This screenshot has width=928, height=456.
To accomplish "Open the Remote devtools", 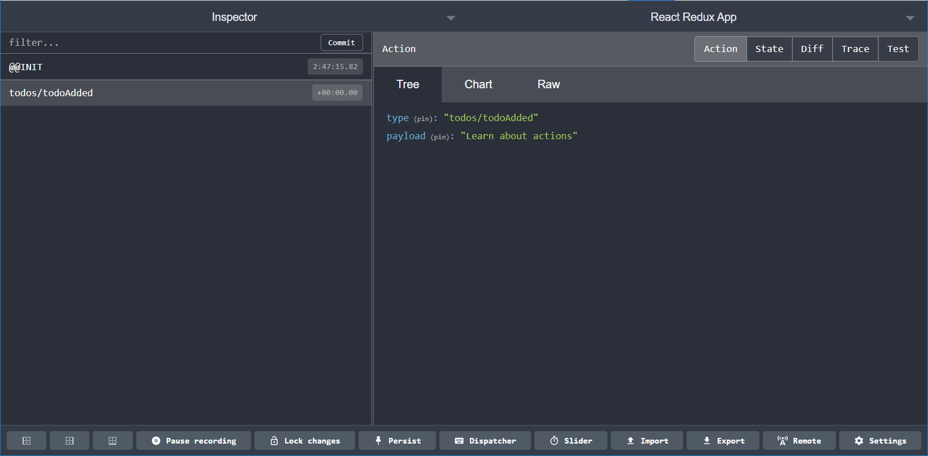I will coord(799,441).
